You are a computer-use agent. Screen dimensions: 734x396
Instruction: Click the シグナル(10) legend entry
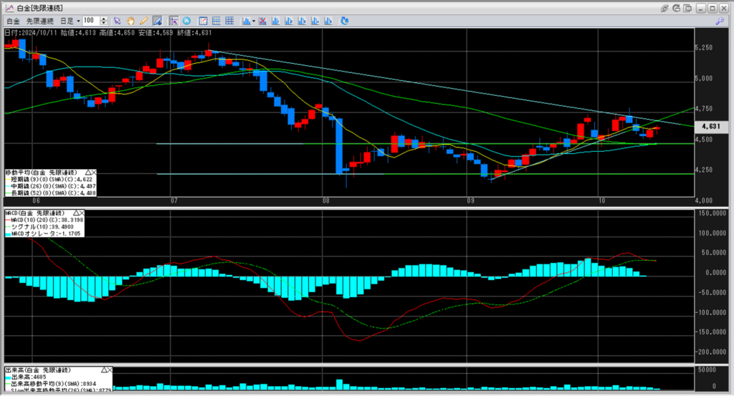(x=39, y=227)
